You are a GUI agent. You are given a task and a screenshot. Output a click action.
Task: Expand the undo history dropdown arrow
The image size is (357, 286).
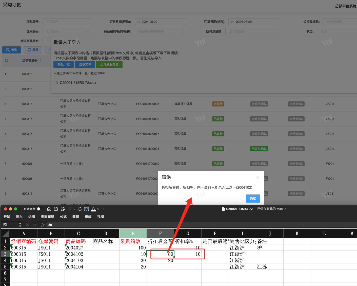coord(74,209)
